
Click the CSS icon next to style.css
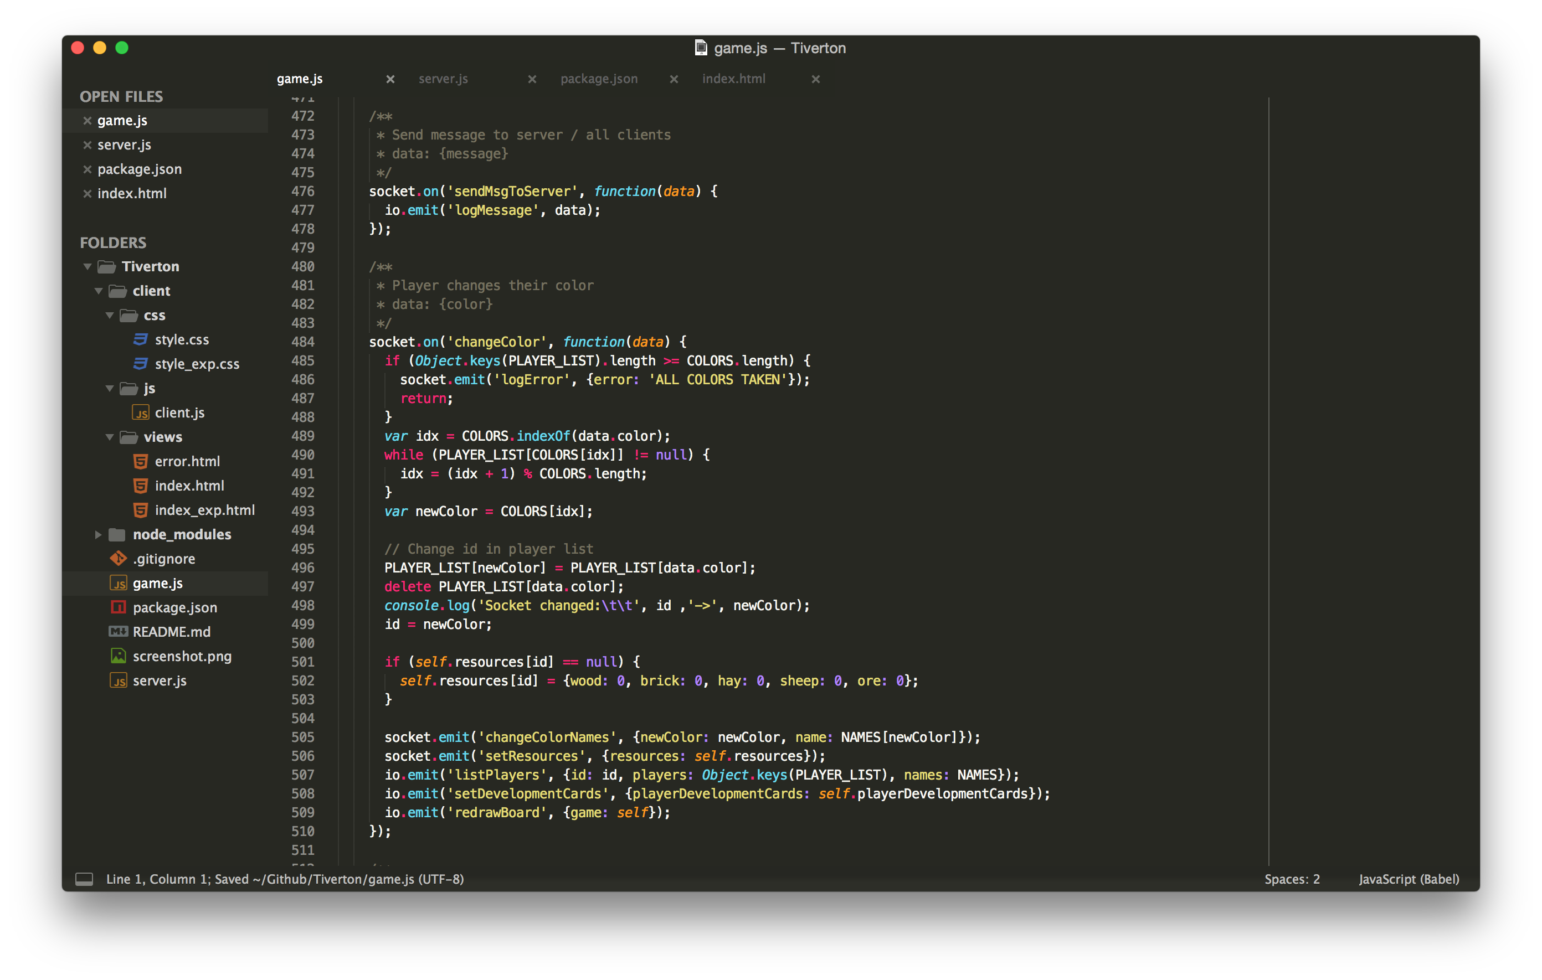[x=140, y=339]
